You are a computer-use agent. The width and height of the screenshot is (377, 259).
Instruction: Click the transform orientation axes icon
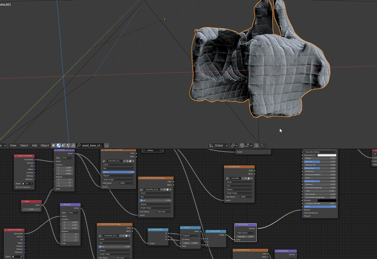pos(211,145)
